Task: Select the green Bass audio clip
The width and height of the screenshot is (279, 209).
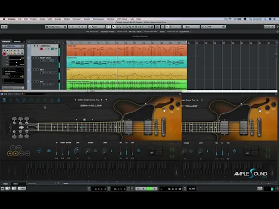Action: [127, 85]
